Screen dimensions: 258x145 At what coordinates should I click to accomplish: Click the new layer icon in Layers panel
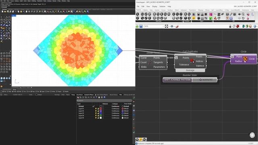pos(78,97)
